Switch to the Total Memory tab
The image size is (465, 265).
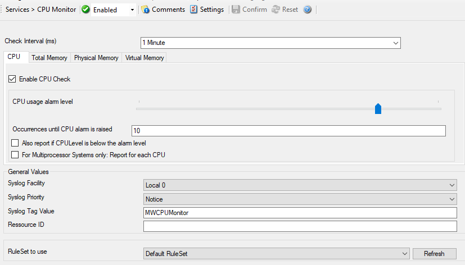(49, 58)
